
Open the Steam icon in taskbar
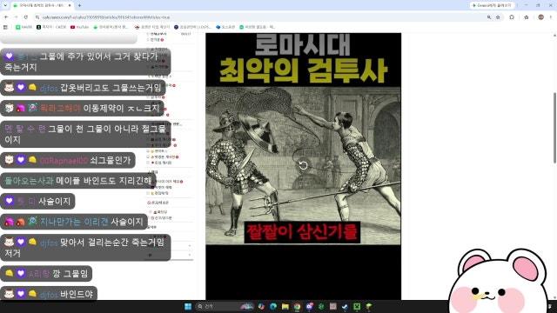[345, 306]
